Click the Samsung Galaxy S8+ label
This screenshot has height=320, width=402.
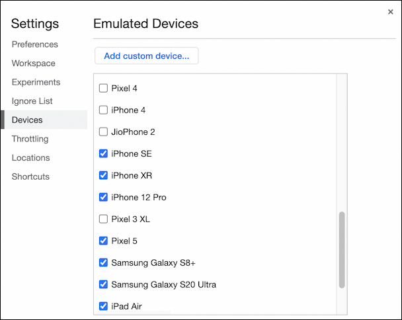(x=153, y=262)
